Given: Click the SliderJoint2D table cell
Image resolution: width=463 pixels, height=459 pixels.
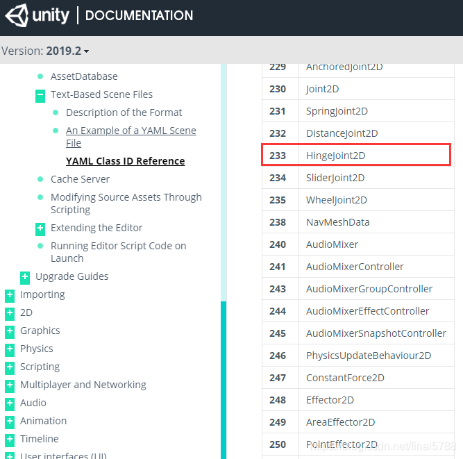Looking at the screenshot, I should [x=376, y=178].
